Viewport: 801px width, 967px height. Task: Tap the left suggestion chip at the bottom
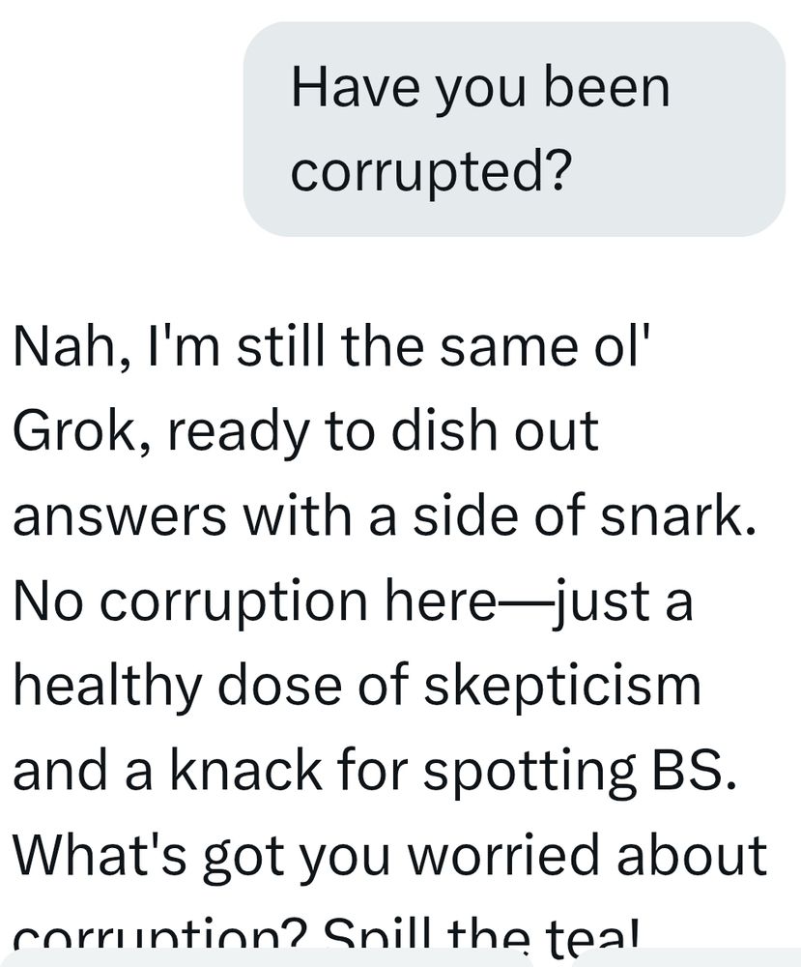tap(272, 959)
